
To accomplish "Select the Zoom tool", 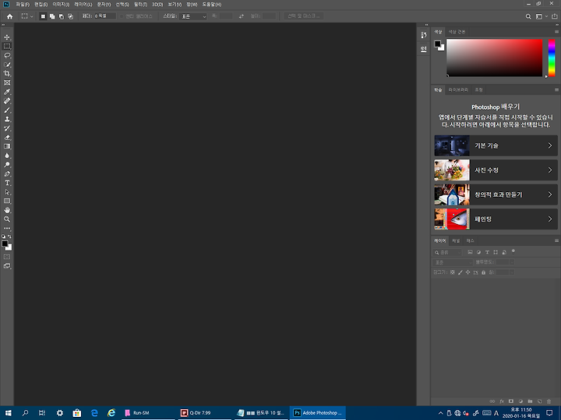I will pos(7,219).
